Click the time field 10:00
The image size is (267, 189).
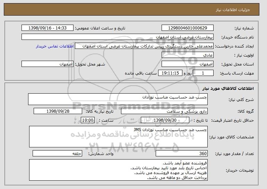point(88,120)
